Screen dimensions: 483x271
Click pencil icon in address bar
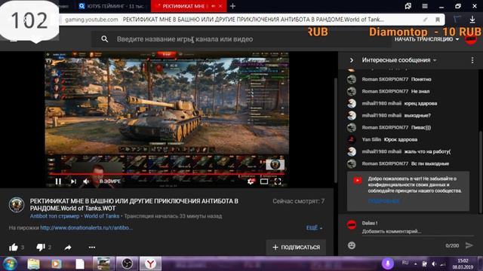click(426, 20)
